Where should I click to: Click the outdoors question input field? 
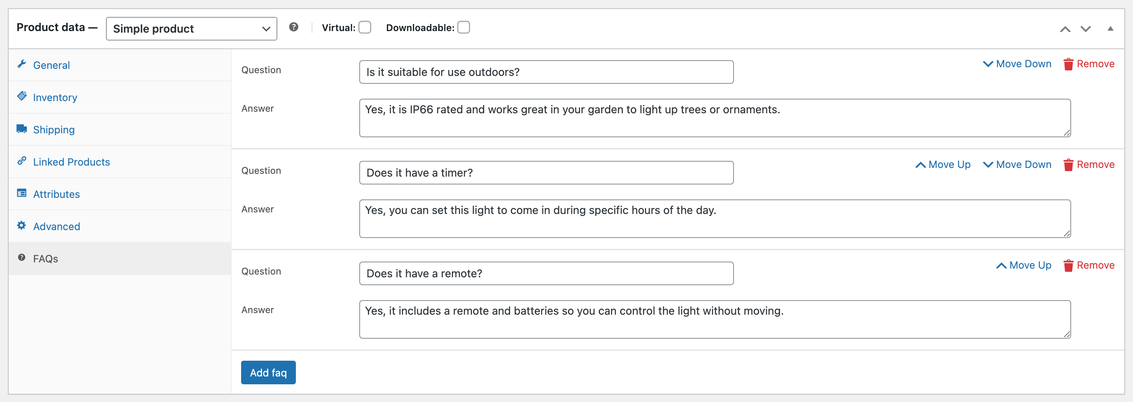546,72
